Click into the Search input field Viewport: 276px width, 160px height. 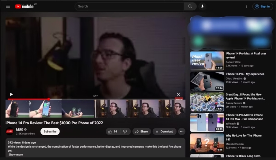129,7
